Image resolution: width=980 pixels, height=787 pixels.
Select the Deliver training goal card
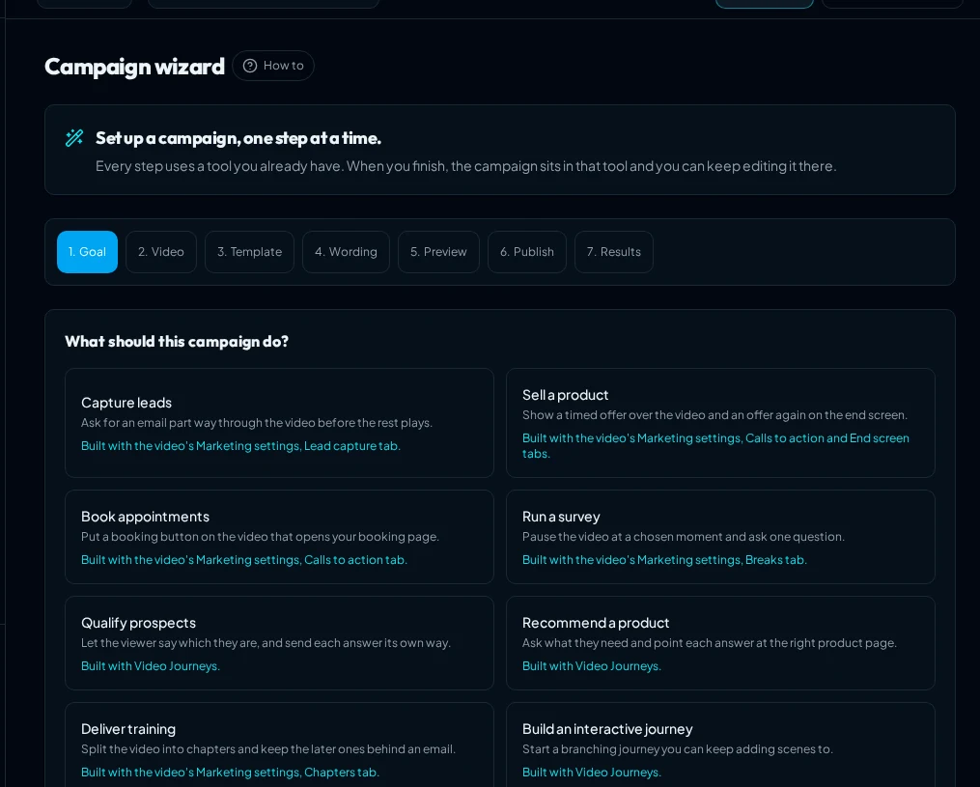[279, 745]
